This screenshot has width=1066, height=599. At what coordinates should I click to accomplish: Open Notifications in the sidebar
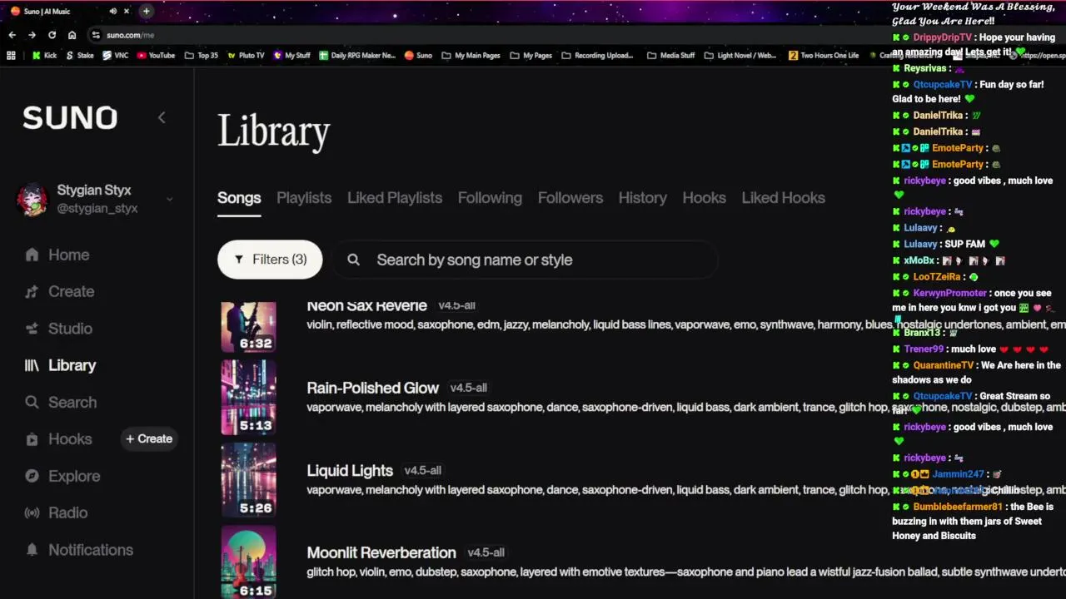[78, 550]
